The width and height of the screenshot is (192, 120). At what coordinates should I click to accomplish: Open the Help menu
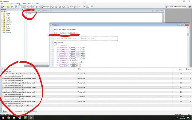coord(37,4)
